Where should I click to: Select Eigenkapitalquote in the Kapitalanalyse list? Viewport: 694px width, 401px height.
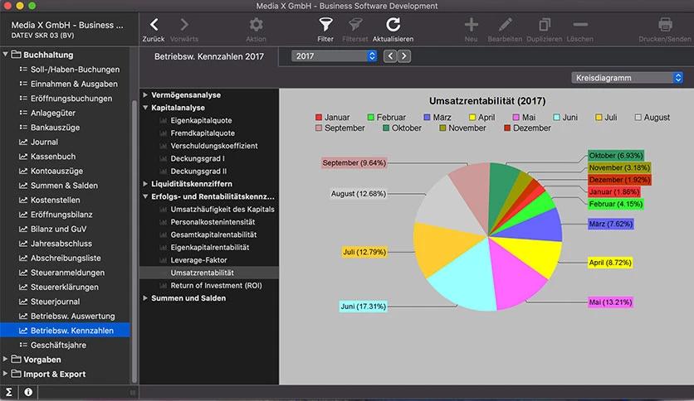[x=201, y=120]
